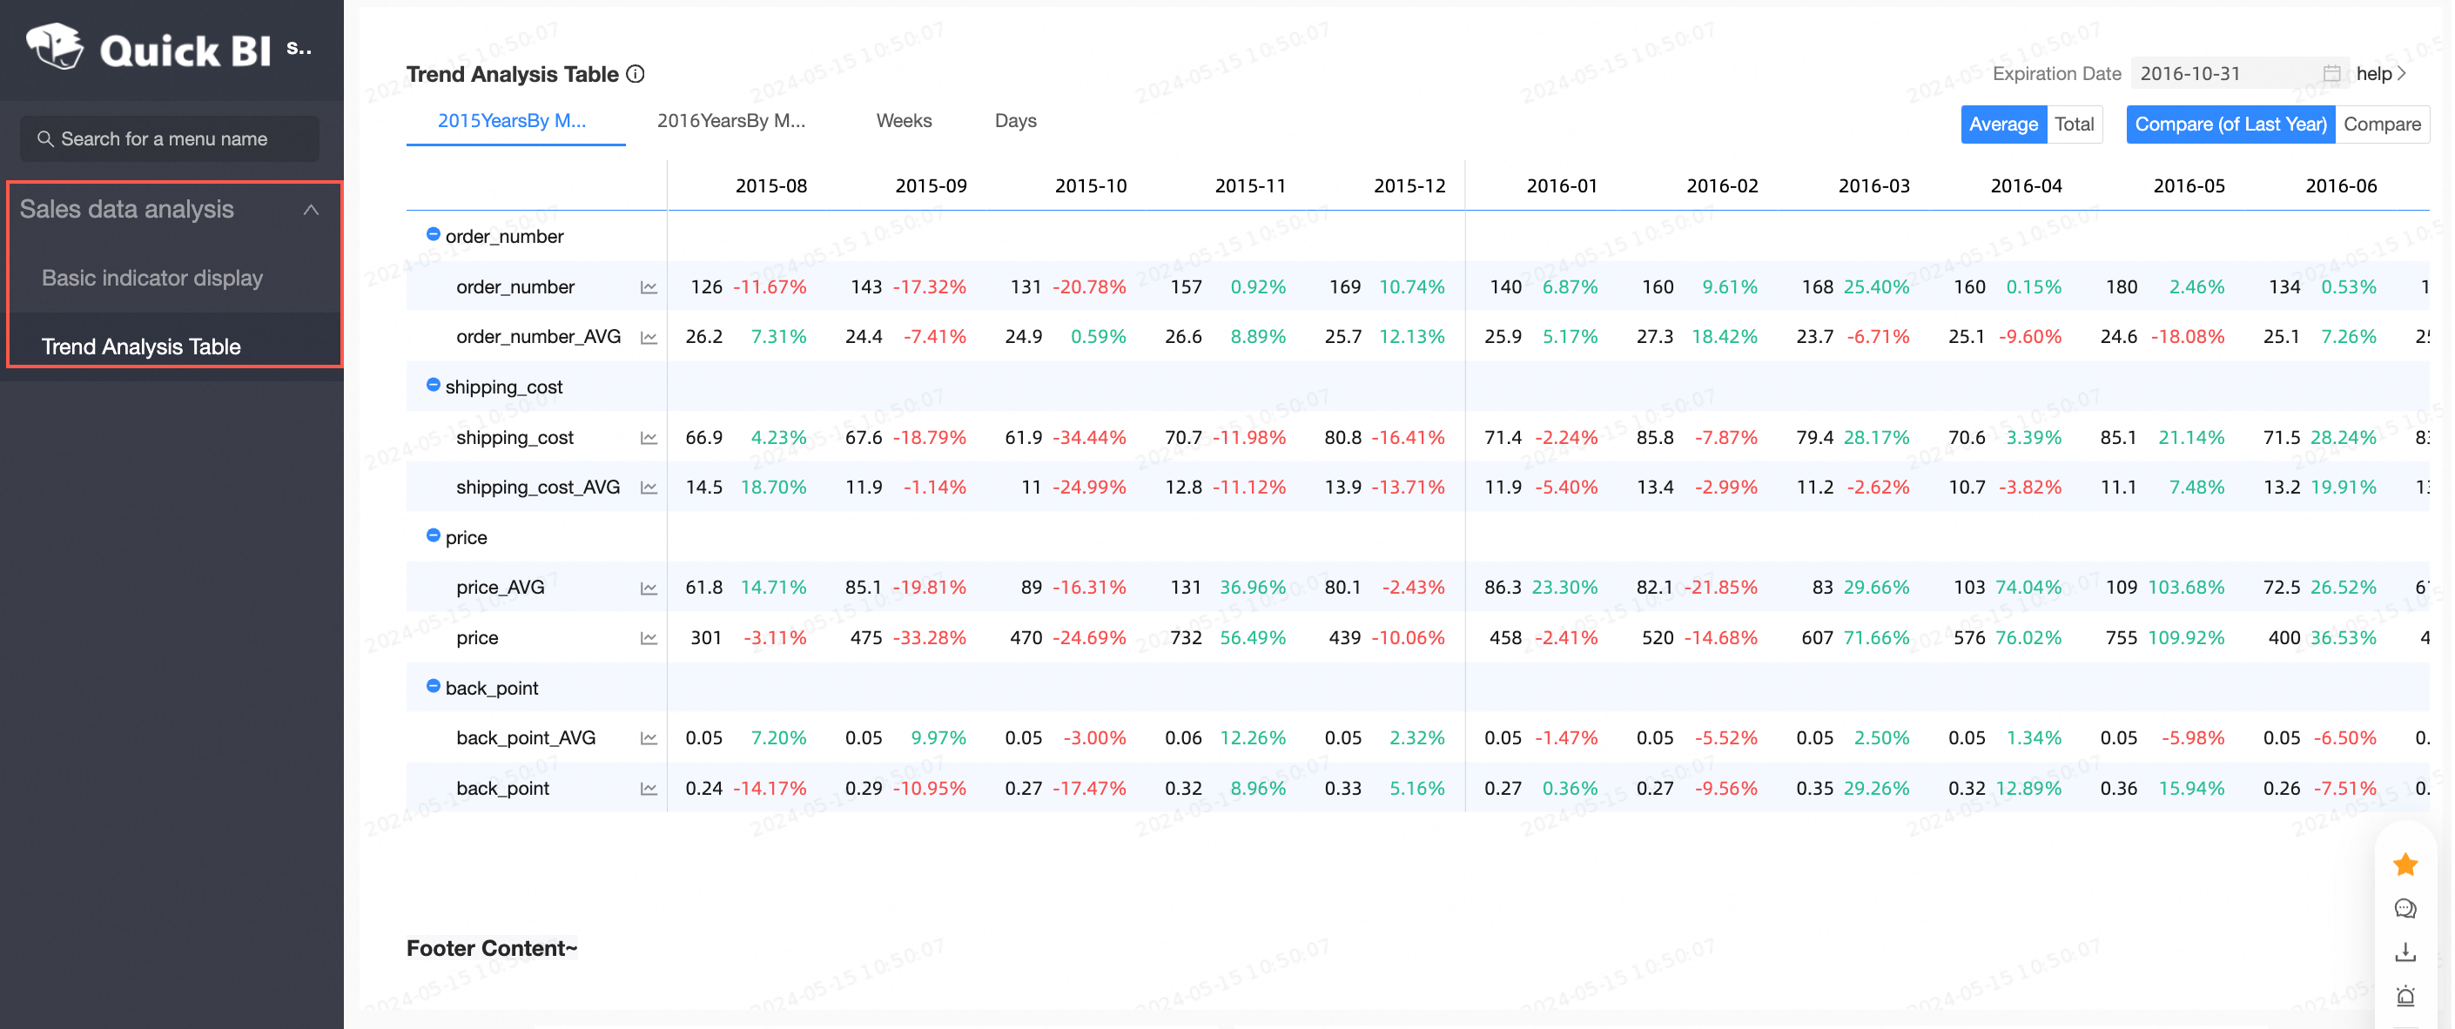Viewport: 2455px width, 1029px height.
Task: Click info icon next to Trend Analysis Table
Action: 636,74
